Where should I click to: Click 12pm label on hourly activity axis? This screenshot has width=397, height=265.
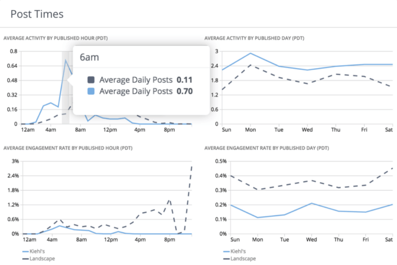point(110,130)
